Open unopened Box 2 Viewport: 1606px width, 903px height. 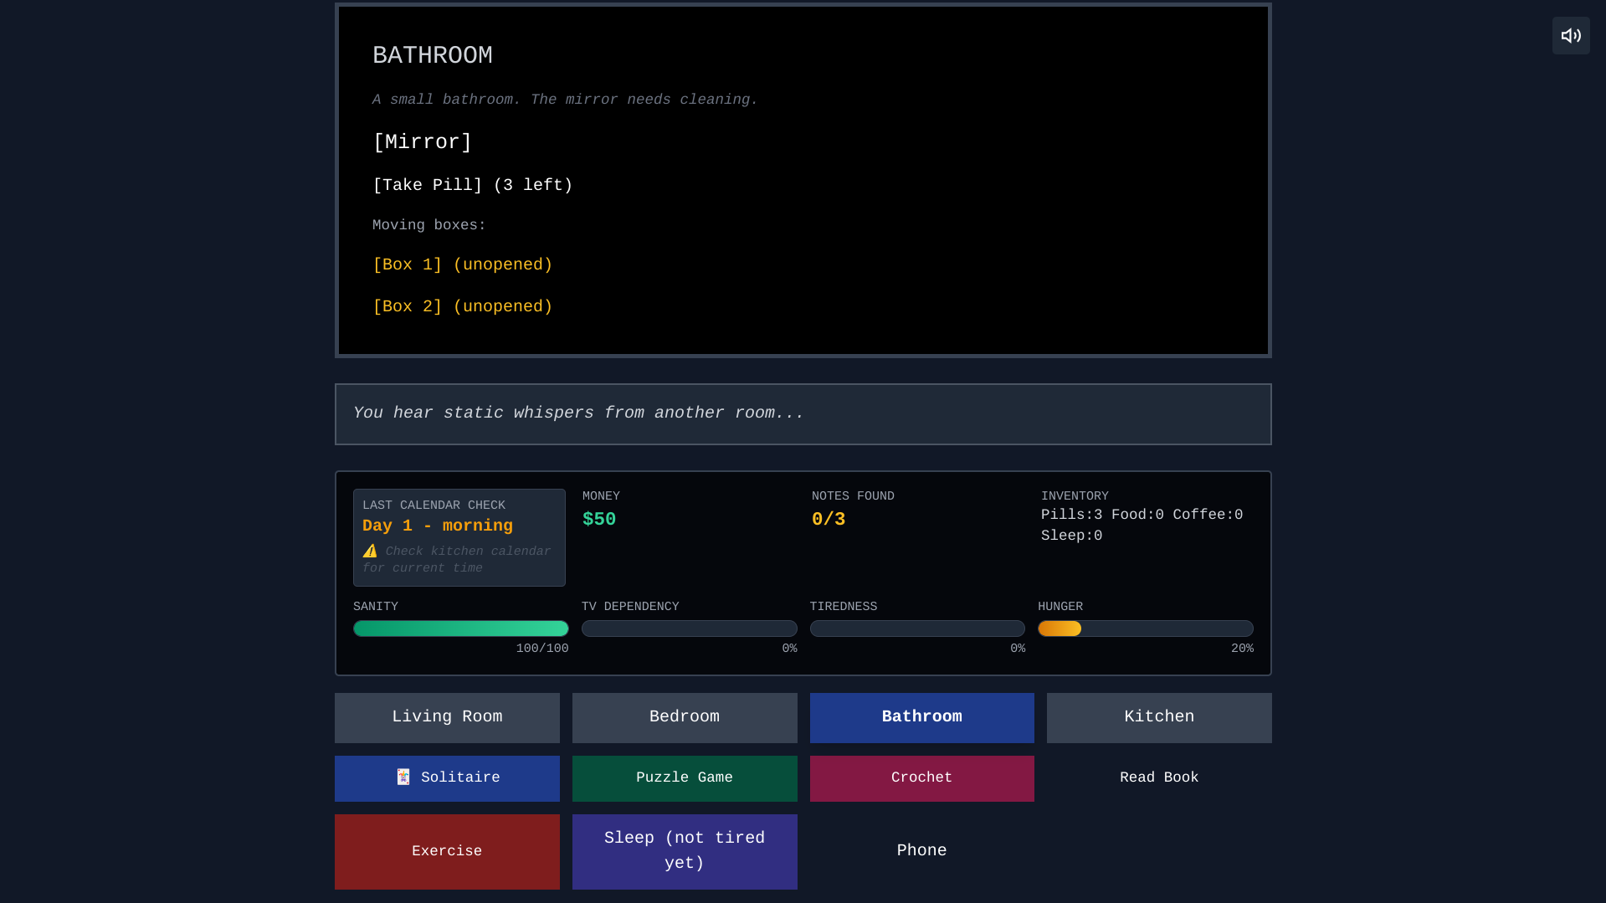(462, 307)
